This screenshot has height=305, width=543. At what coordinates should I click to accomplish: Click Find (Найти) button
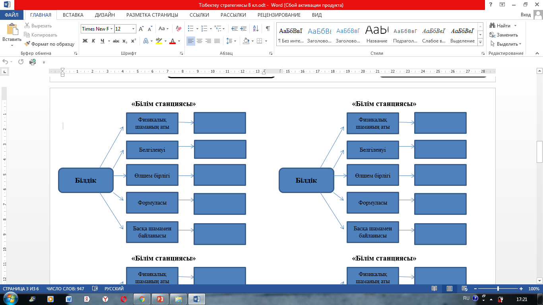click(500, 26)
